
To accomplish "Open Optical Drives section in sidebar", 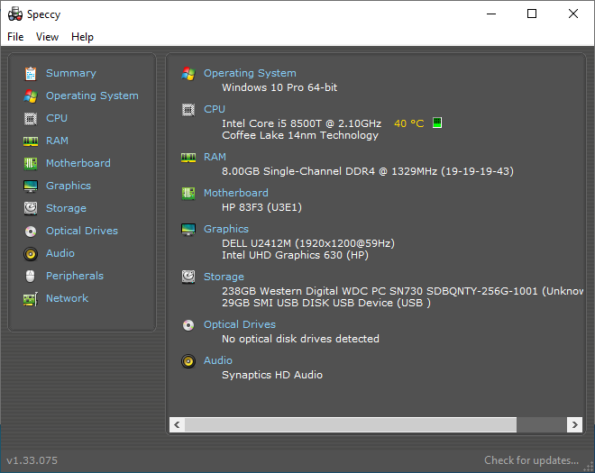I will [x=82, y=231].
